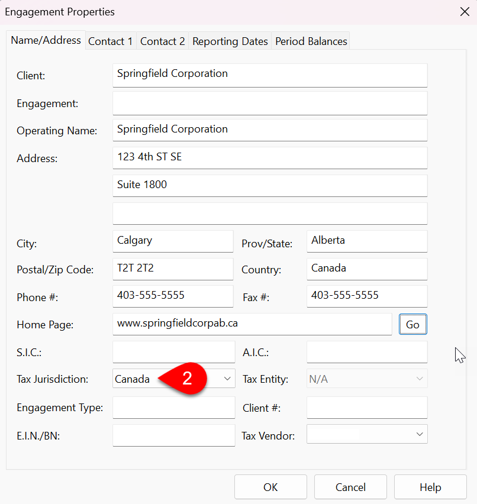The height and width of the screenshot is (504, 477).
Task: Confirm changes with the OK button
Action: tap(270, 486)
